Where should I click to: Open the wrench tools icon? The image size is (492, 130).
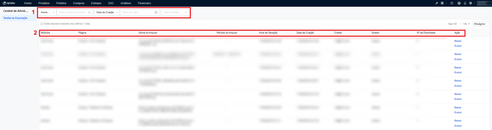point(437,3)
